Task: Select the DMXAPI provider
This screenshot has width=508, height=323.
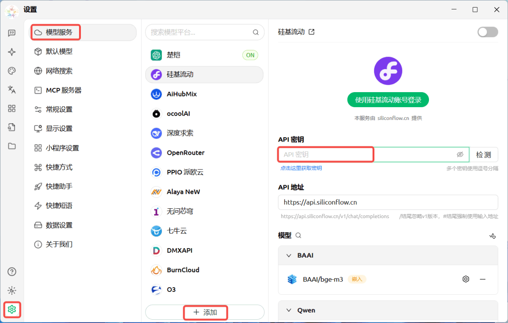Action: tap(205, 251)
